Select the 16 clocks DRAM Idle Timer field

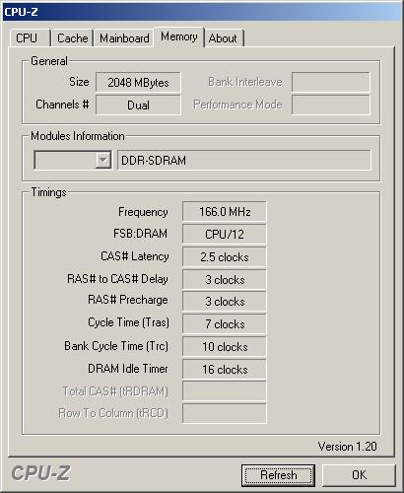pyautogui.click(x=225, y=369)
